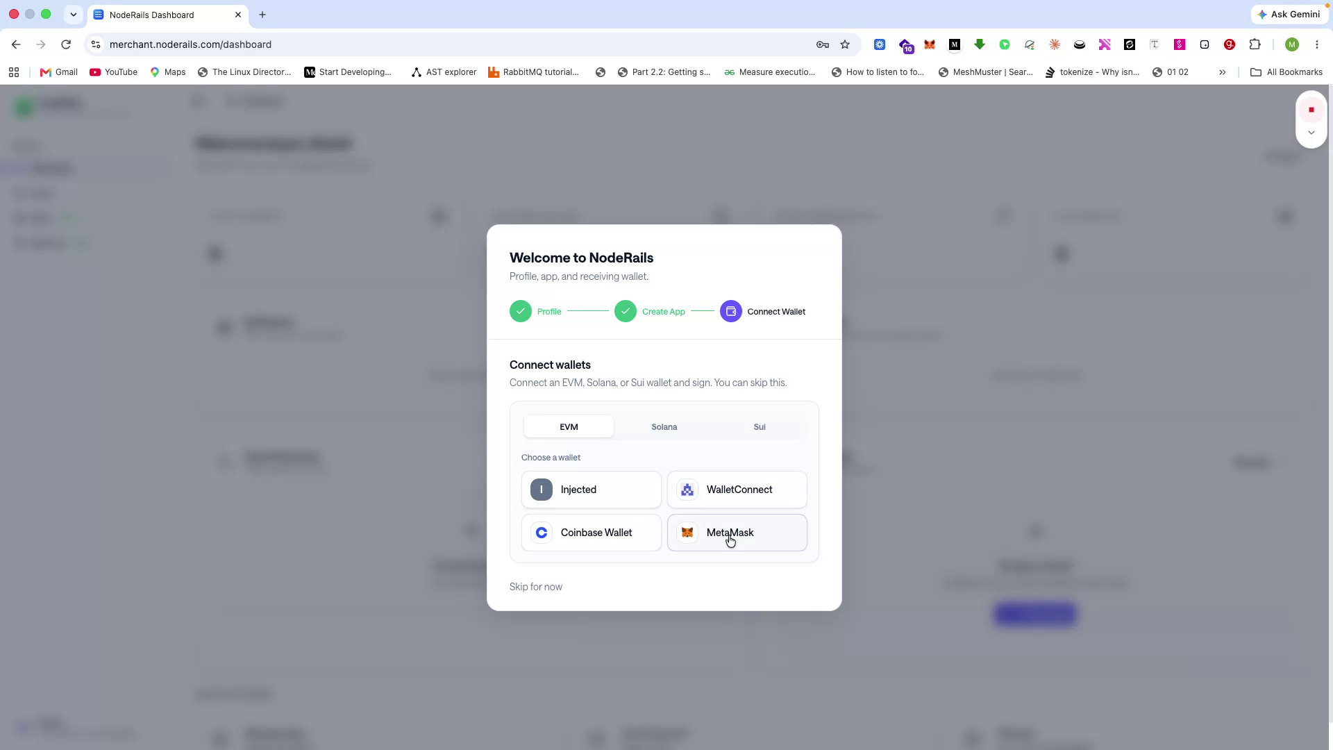Open the MeshMuster bookmark

[986, 72]
